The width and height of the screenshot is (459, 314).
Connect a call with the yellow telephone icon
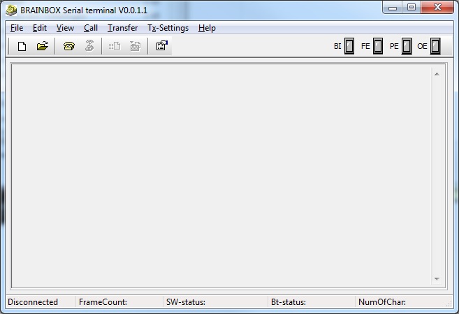[x=68, y=46]
